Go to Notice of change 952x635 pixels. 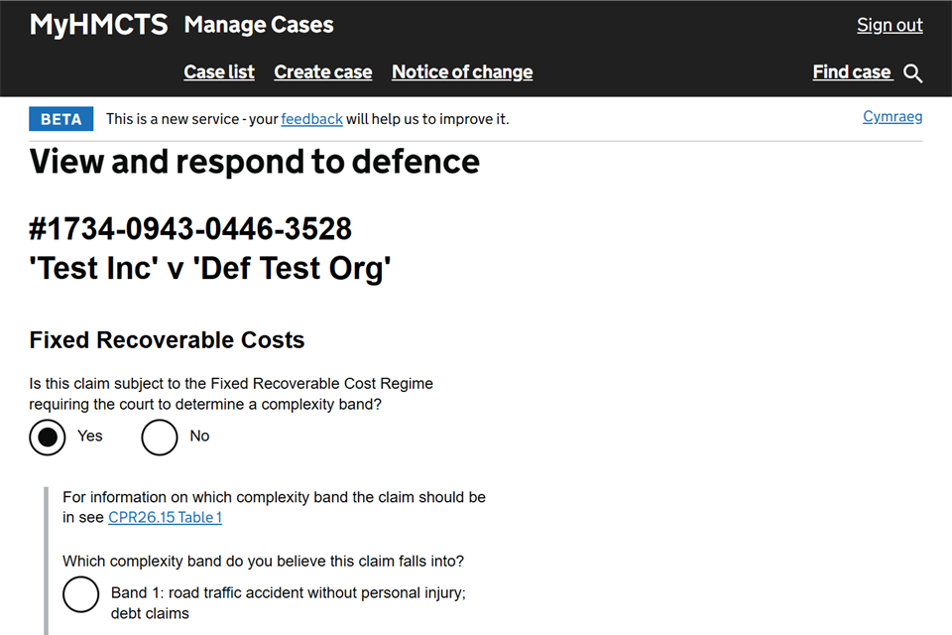pos(462,72)
